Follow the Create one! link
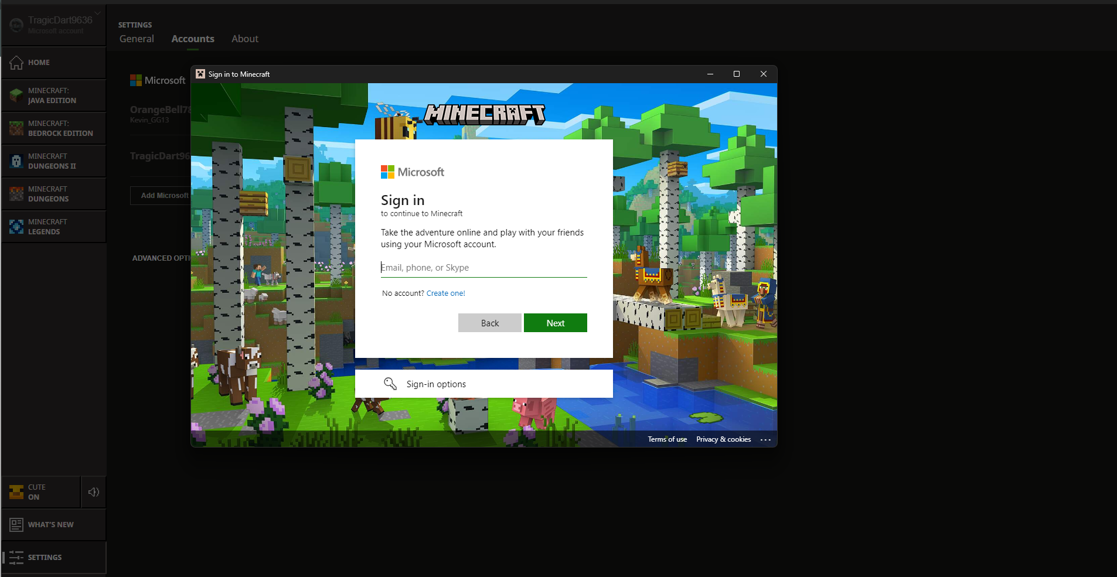The image size is (1117, 577). coord(445,293)
